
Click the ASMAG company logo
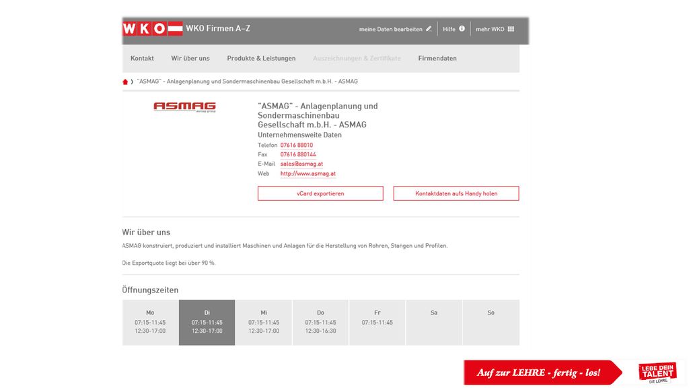tap(184, 107)
